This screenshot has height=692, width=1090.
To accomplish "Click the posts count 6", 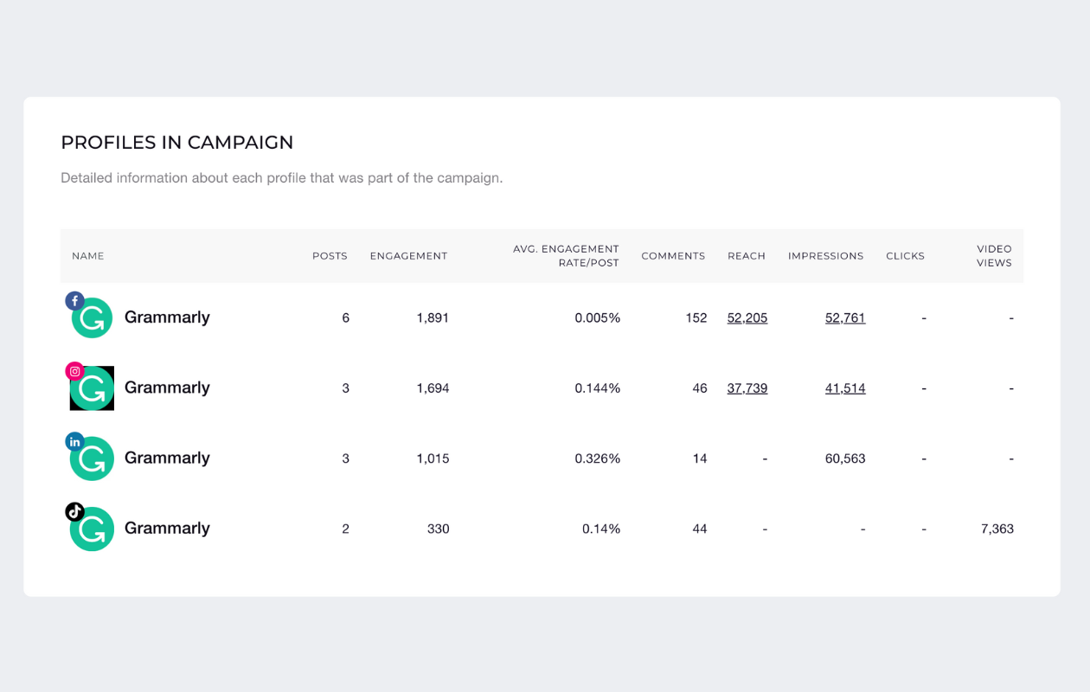I will click(346, 318).
